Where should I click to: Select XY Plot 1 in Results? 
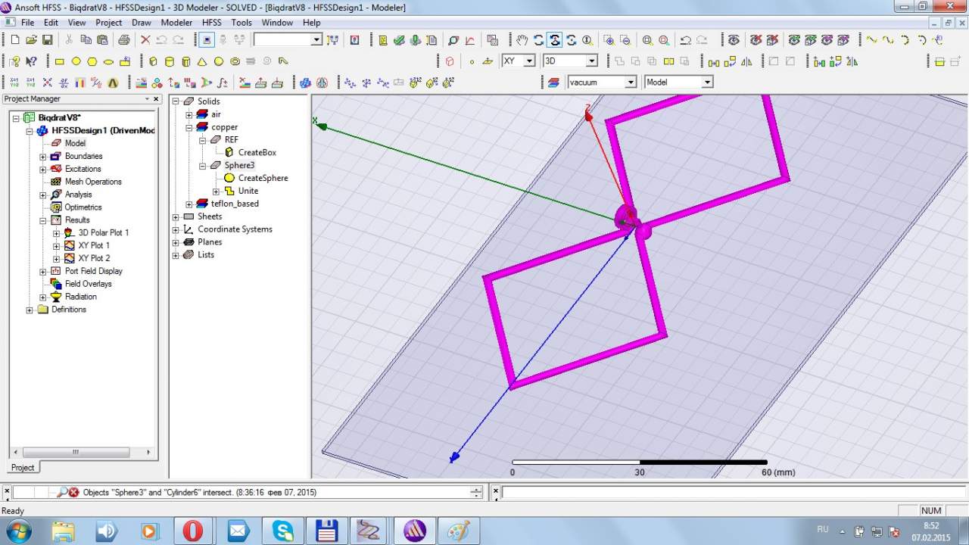tap(94, 245)
